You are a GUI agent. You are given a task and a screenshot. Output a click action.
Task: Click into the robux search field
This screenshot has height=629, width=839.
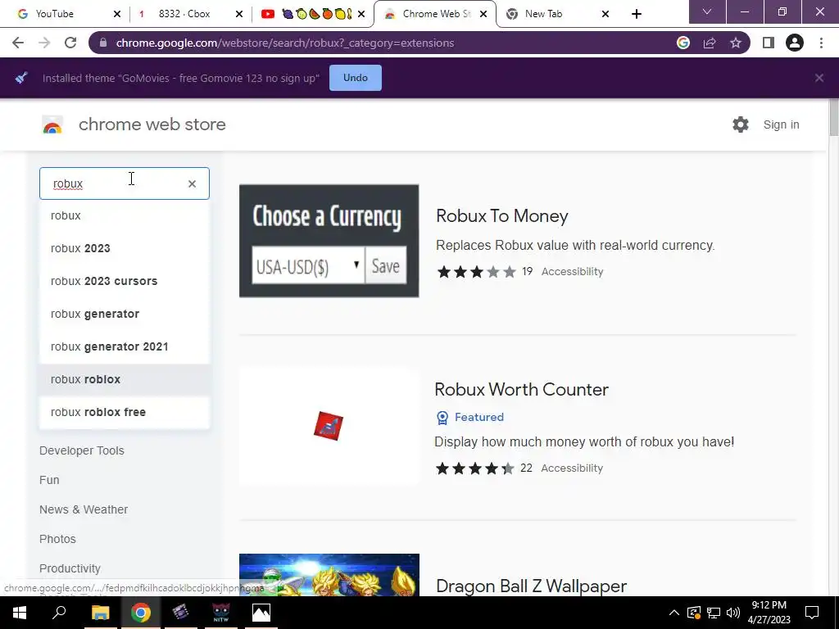(x=125, y=183)
